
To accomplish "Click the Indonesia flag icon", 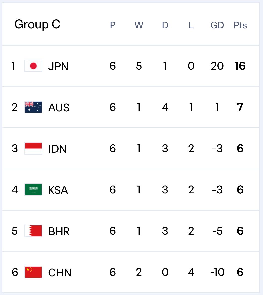I will pyautogui.click(x=33, y=148).
